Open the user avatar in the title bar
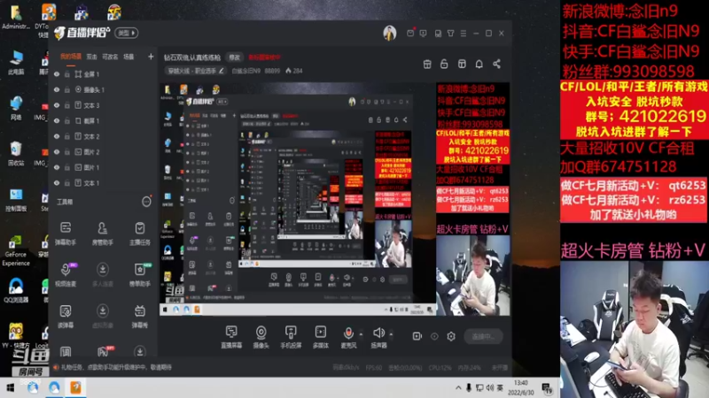 point(389,33)
